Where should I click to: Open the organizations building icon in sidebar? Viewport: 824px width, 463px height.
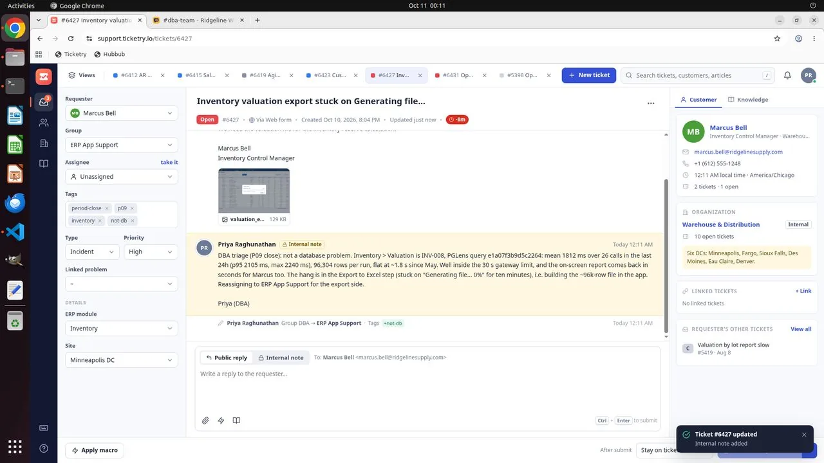[x=44, y=143]
